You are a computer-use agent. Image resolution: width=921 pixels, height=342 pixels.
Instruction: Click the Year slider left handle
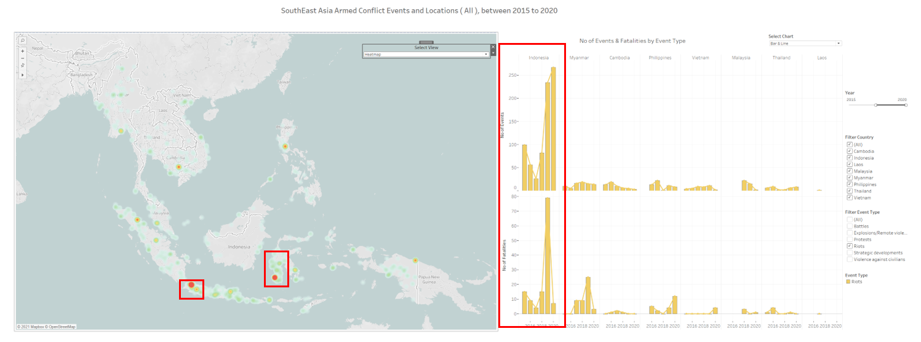(875, 106)
